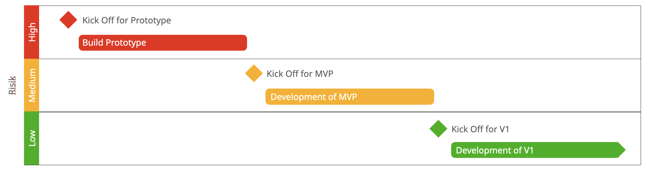The height and width of the screenshot is (171, 651).
Task: Select the red Build Prototype bar
Action: [163, 43]
